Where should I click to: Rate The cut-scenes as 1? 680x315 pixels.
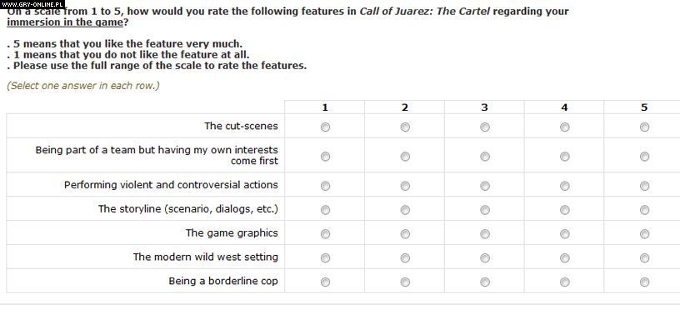[x=325, y=127]
